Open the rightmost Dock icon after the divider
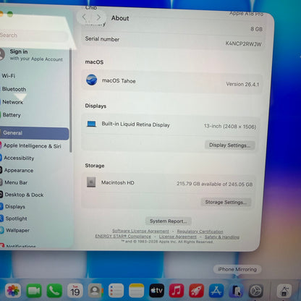Screen dimensions: 301x301 pos(284,291)
